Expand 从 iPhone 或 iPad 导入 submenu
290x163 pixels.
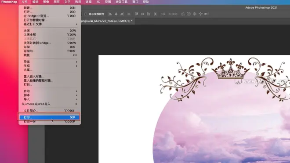click(50, 104)
